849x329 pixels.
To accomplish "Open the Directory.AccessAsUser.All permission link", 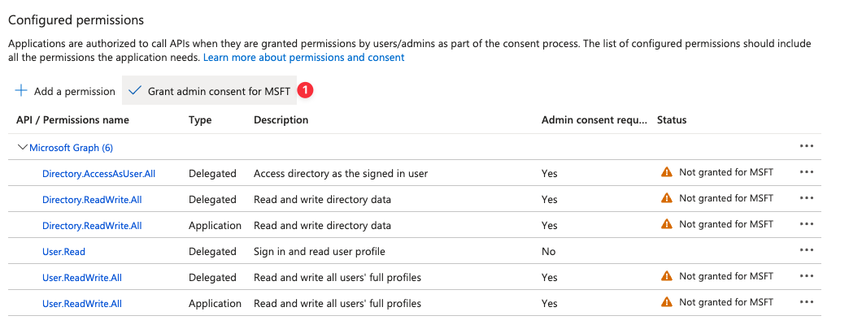I will click(x=98, y=174).
